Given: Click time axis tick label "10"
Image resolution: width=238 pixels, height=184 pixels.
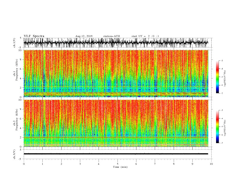Looking at the screenshot, I should point(211,164).
